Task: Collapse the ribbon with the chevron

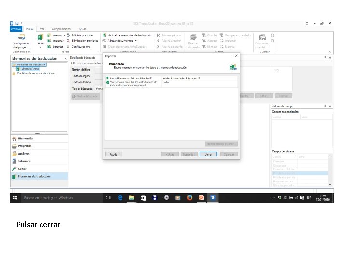Action: [x=330, y=52]
